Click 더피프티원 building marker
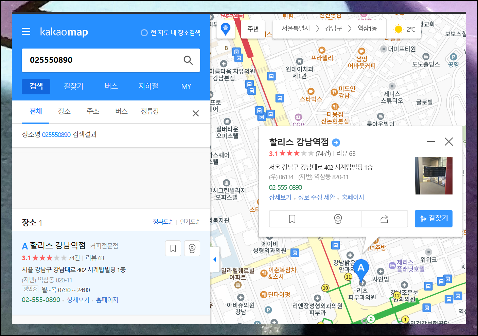 tap(384, 49)
